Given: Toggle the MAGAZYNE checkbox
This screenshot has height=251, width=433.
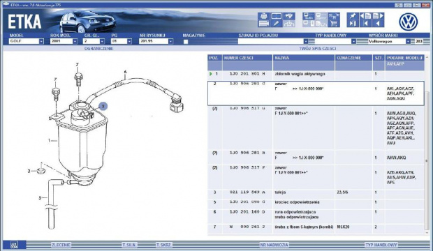Looking at the screenshot, I should tap(186, 42).
